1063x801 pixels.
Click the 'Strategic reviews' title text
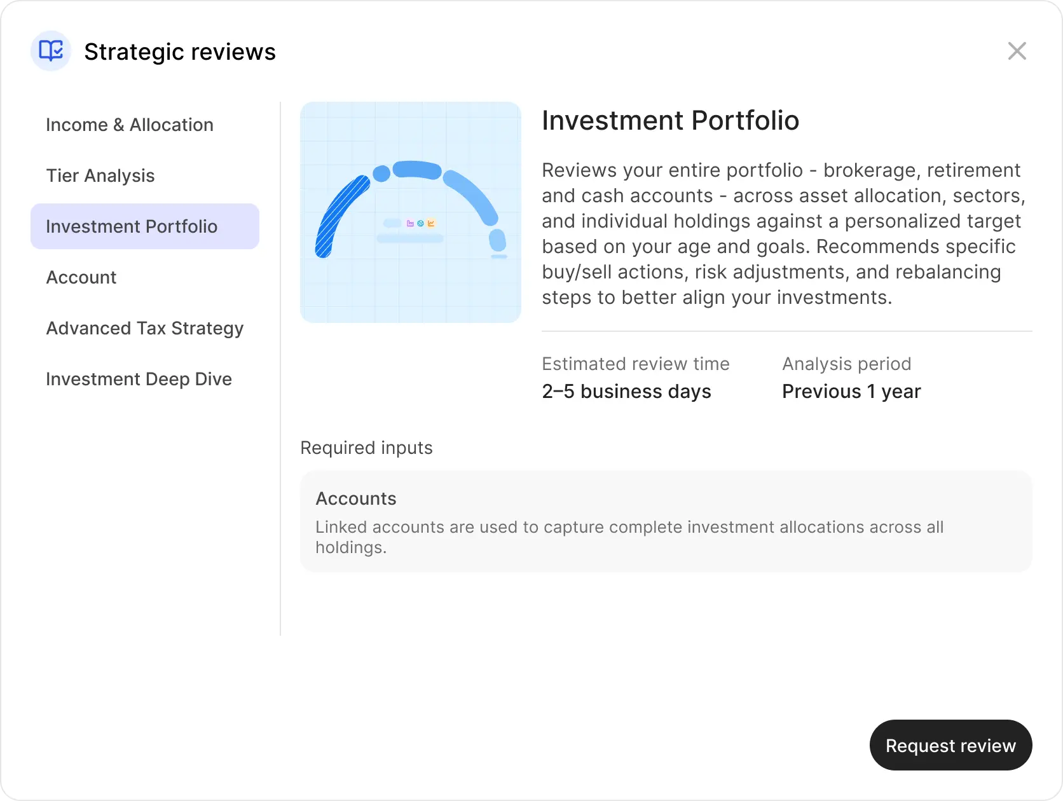tap(180, 51)
